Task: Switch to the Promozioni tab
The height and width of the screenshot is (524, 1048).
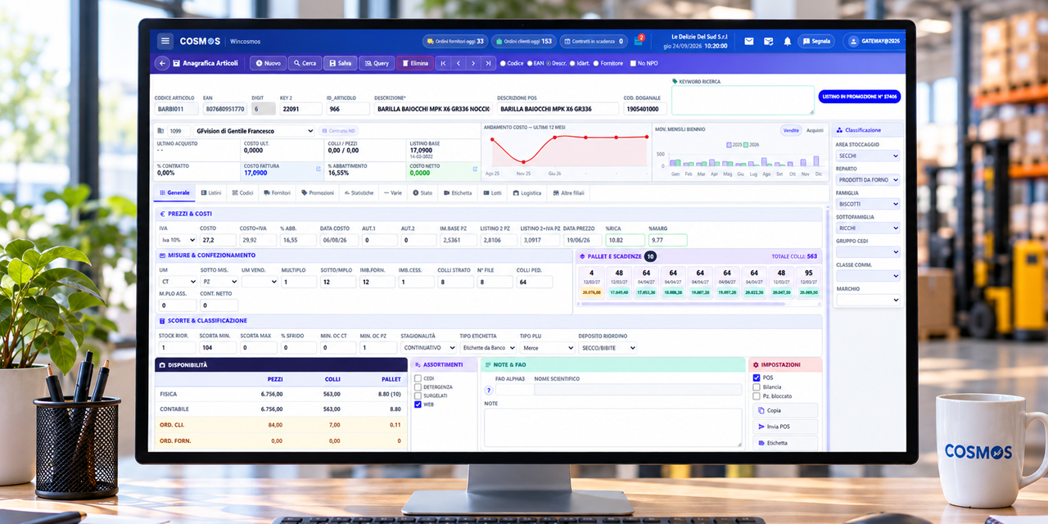Action: point(318,193)
